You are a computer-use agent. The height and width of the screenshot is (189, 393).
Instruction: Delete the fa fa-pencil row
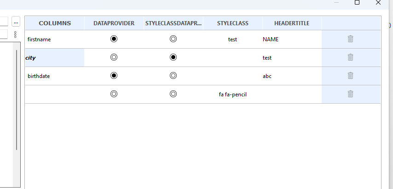pyautogui.click(x=350, y=94)
